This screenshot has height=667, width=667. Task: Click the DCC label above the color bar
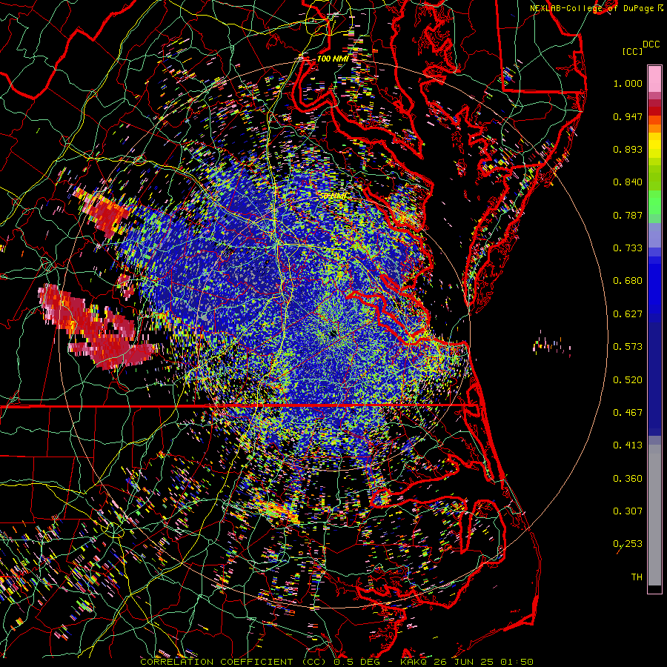(x=651, y=44)
